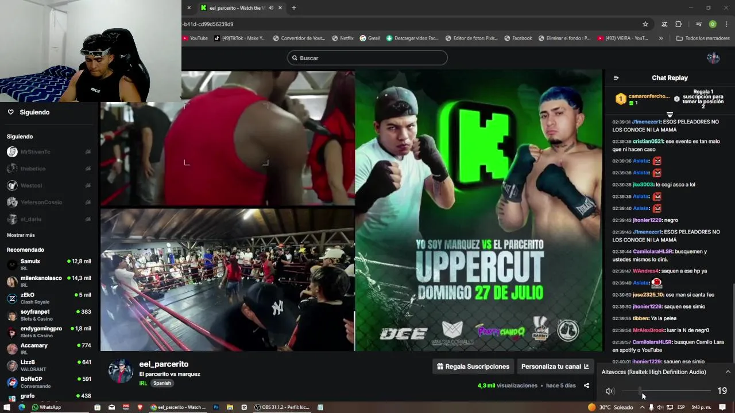This screenshot has width=735, height=413.
Task: Toggle notifications bell for Westcol
Action: click(x=88, y=185)
